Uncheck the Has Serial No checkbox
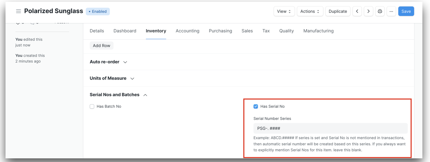Screen dimensions: 430x162 click(256, 106)
